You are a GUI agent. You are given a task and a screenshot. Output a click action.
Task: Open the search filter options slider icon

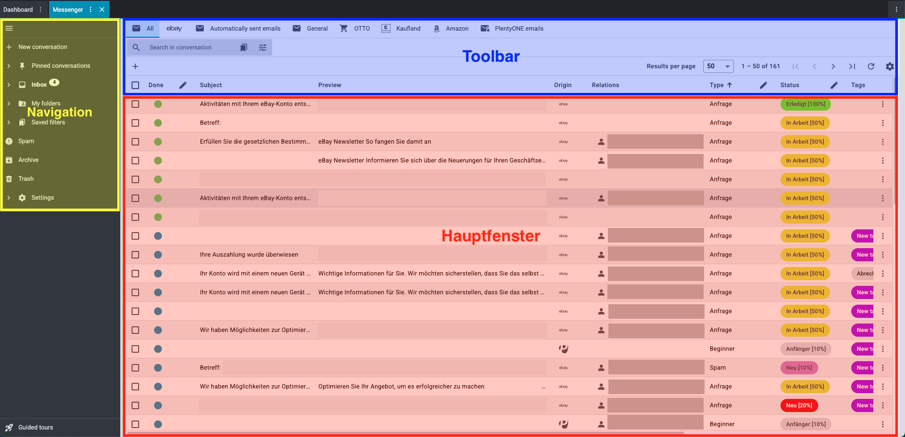click(263, 48)
